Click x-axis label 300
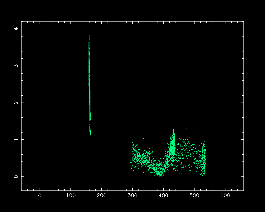The height and width of the screenshot is (212, 265). click(132, 195)
